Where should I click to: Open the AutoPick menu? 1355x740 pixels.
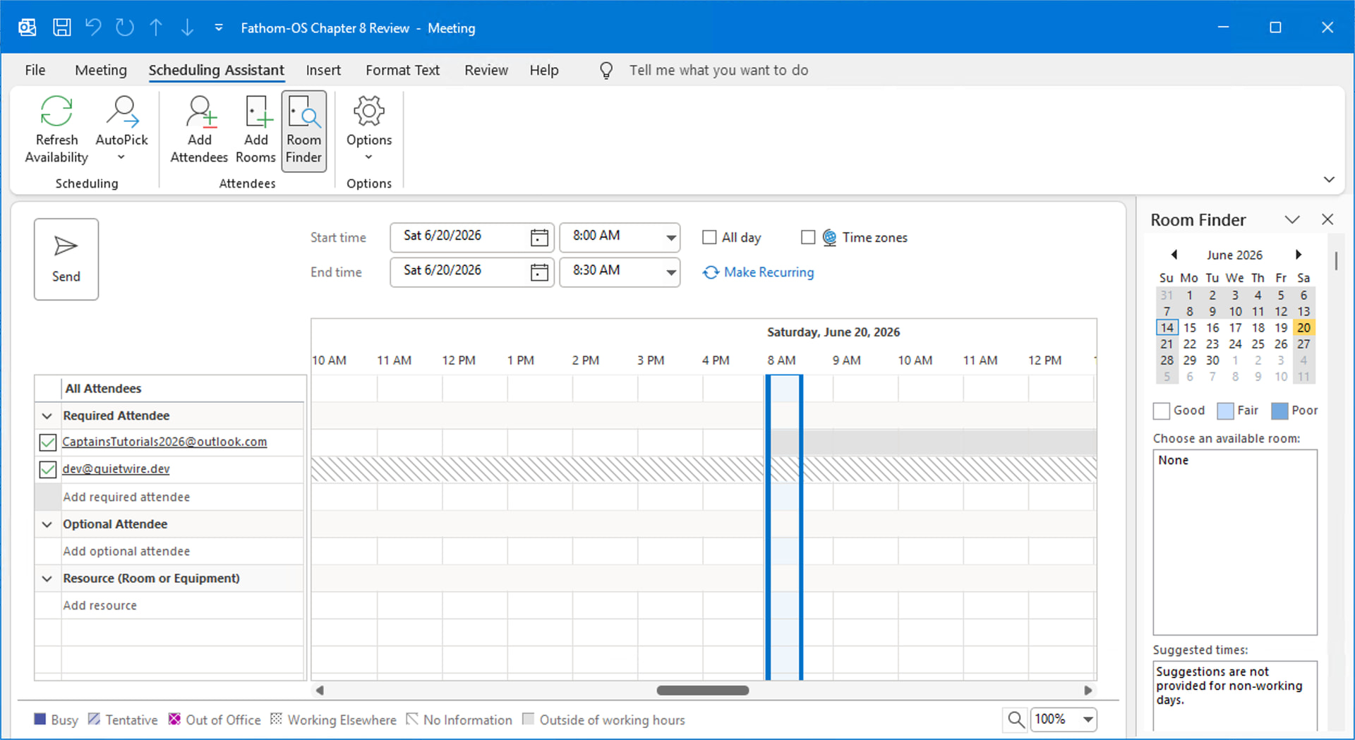[121, 131]
